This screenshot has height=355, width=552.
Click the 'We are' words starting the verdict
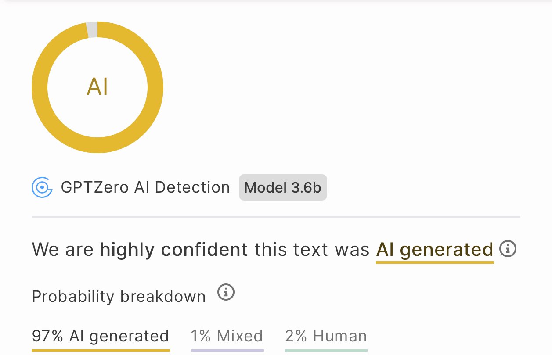[x=63, y=250]
